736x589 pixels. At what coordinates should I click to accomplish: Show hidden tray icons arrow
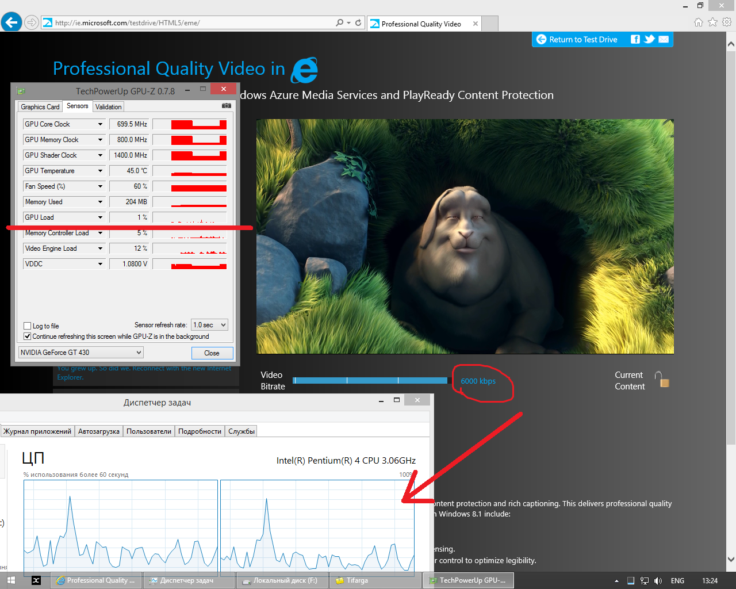617,581
